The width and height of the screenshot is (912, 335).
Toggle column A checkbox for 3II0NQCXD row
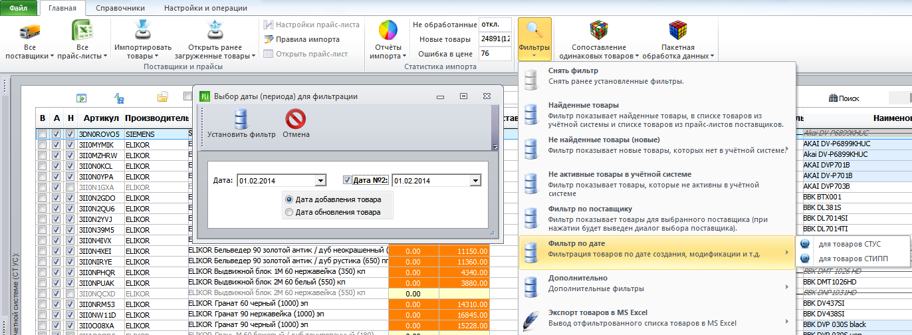57,294
